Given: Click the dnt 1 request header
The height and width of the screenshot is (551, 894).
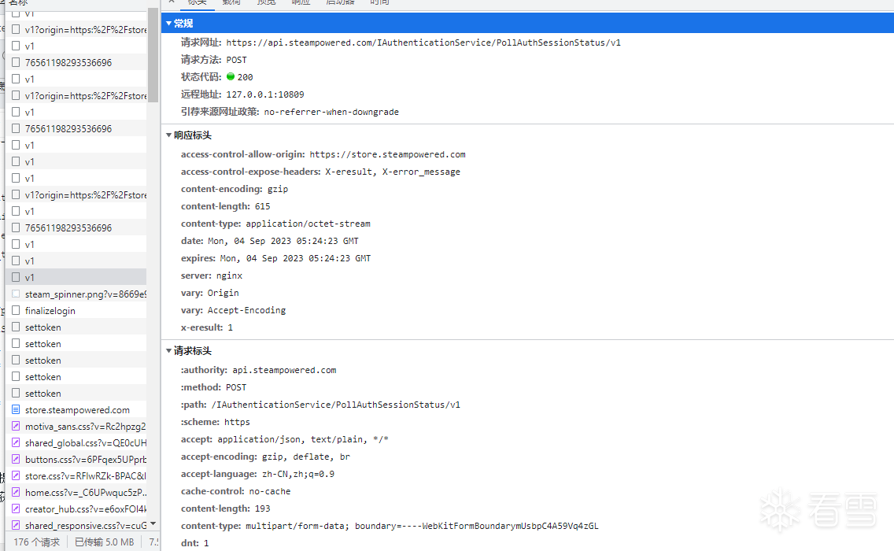Looking at the screenshot, I should click(195, 543).
